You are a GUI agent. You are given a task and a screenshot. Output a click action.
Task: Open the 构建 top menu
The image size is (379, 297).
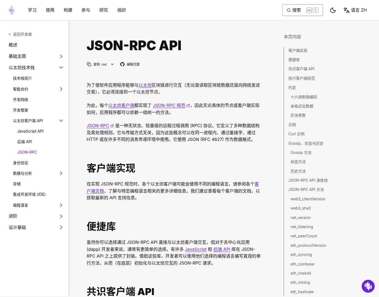pos(68,10)
